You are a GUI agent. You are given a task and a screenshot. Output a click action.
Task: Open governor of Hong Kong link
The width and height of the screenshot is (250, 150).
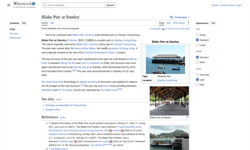pos(121,48)
